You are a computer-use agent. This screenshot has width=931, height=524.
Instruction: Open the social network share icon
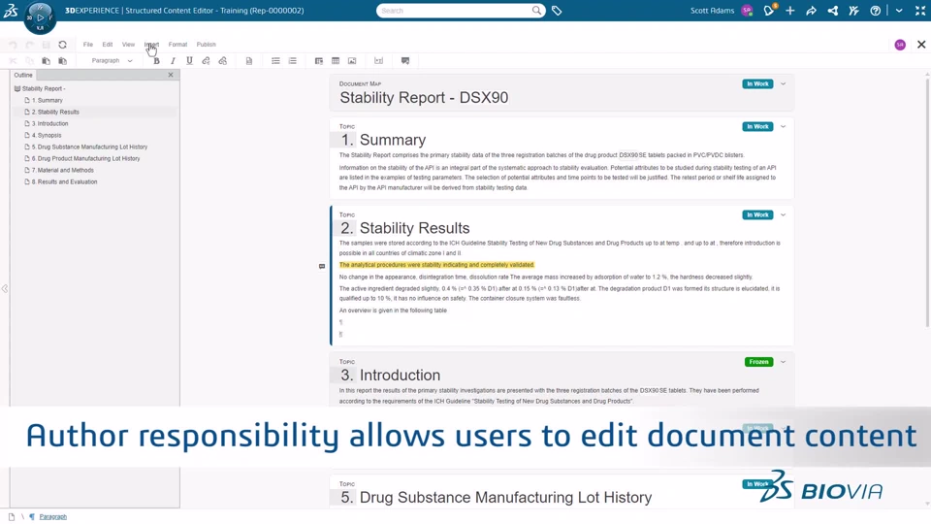(833, 11)
